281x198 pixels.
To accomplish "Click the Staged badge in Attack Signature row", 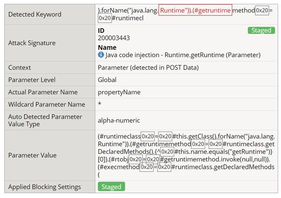I will 261,30.
